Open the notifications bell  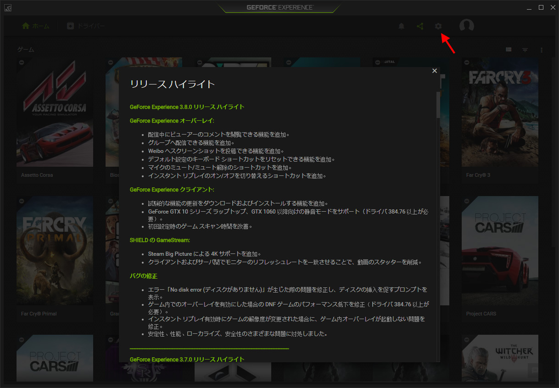click(402, 26)
